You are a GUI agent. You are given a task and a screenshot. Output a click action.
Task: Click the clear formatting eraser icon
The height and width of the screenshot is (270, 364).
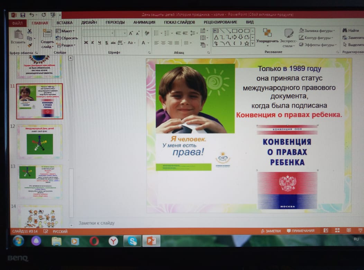click(x=147, y=33)
